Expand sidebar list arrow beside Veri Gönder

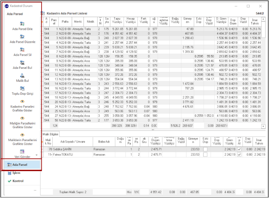tap(37, 155)
